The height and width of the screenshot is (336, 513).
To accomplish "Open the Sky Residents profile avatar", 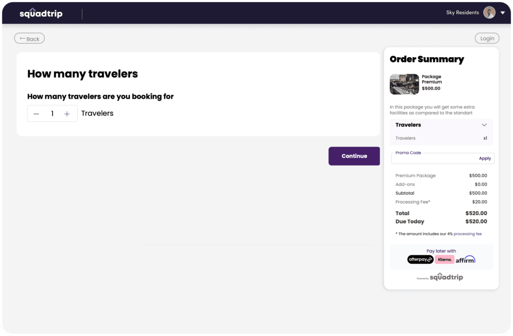I will 489,12.
